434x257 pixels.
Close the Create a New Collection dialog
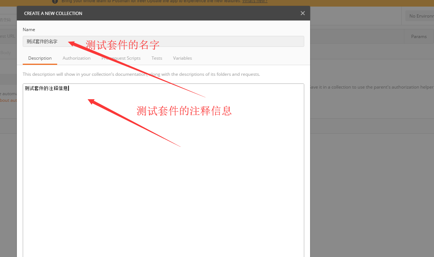(x=302, y=13)
